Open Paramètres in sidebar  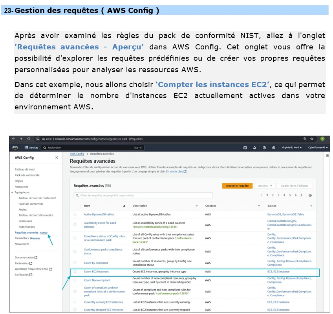click(22, 238)
